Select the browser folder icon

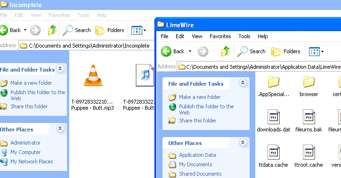pyautogui.click(x=309, y=82)
